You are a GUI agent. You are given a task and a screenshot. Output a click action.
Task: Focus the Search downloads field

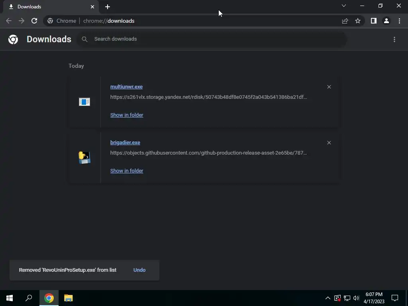pos(212,39)
